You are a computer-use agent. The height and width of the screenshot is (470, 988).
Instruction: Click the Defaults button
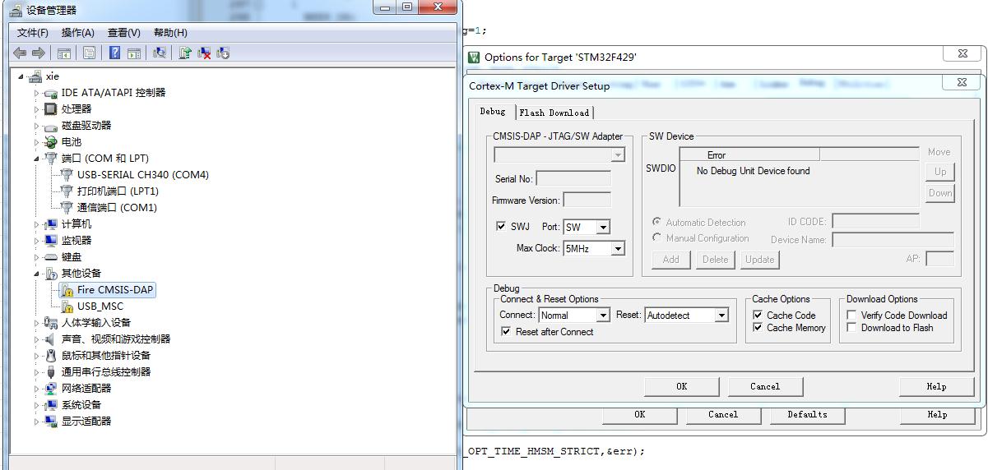806,415
